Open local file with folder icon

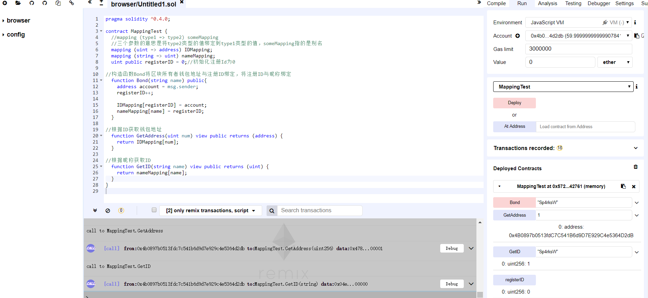click(18, 3)
